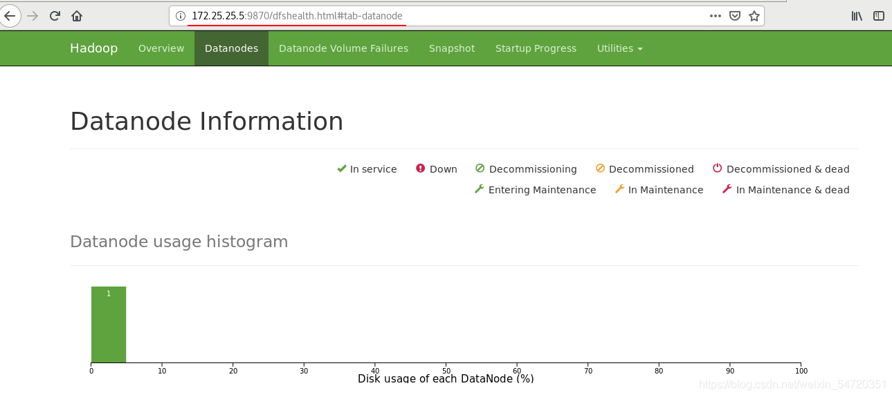This screenshot has height=397, width=892.
Task: Toggle the sidebar icon in the toolbar
Action: 879,16
